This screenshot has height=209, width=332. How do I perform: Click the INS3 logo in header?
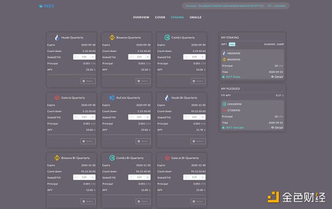(x=46, y=6)
